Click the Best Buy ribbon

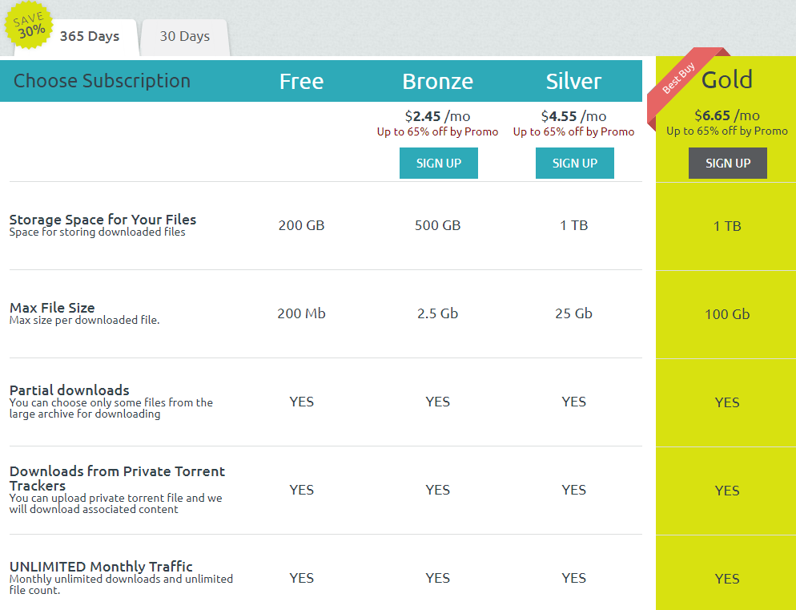pyautogui.click(x=679, y=78)
